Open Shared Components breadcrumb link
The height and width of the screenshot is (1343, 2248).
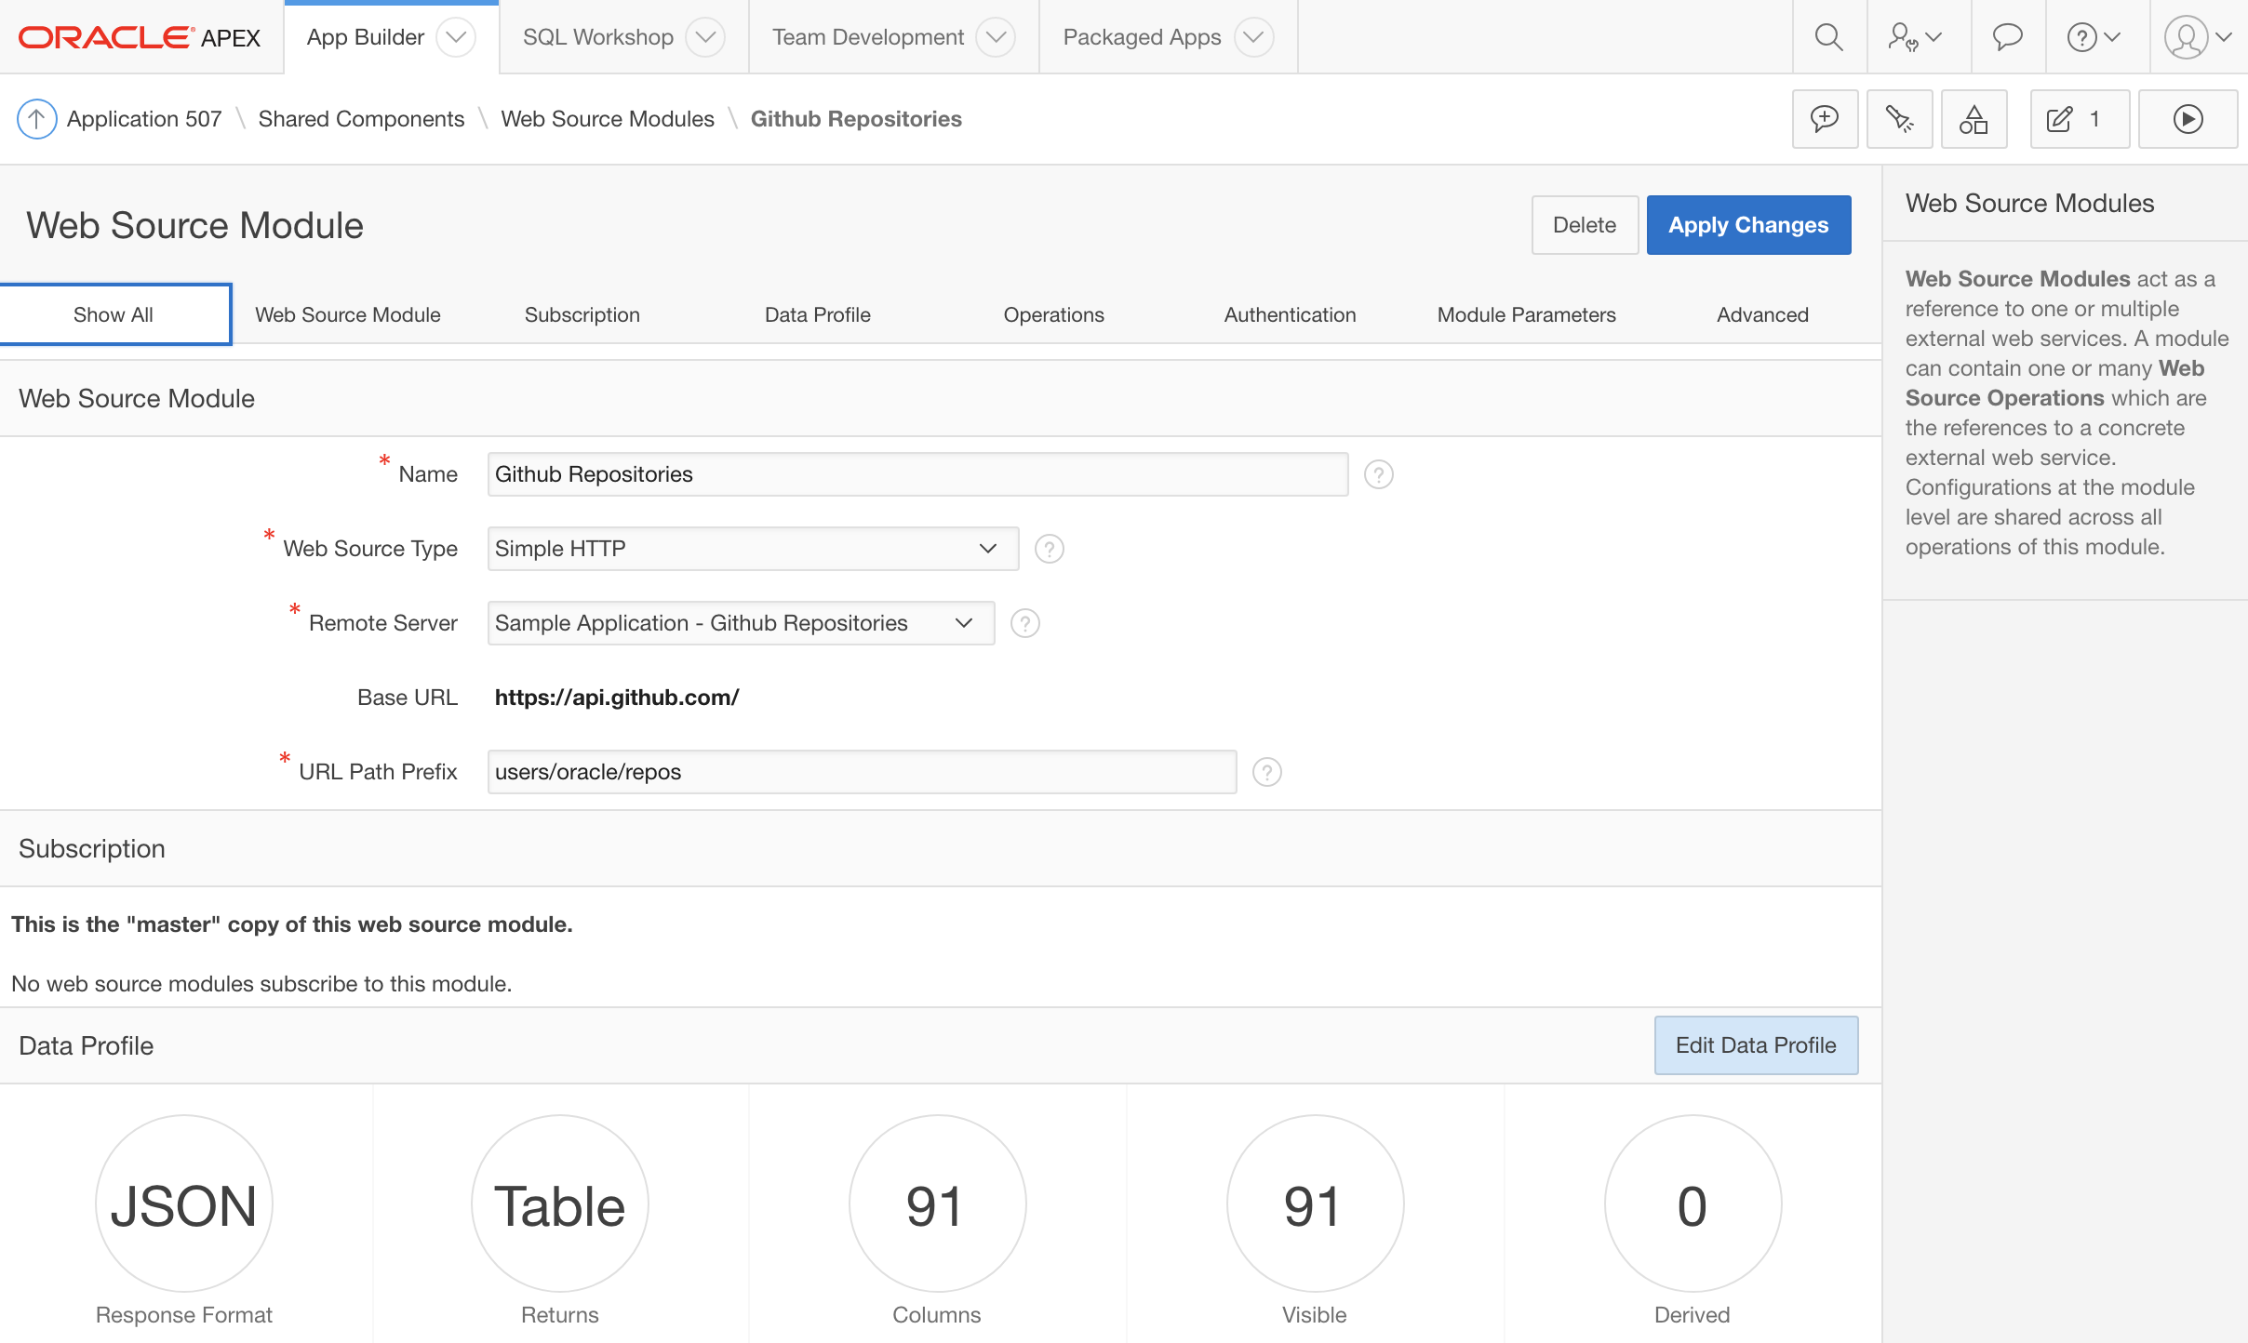coord(361,119)
